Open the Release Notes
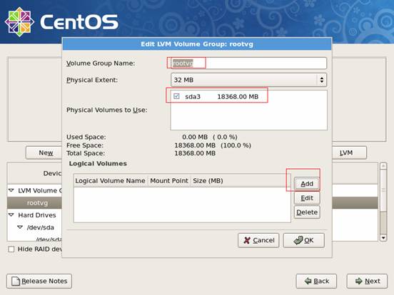Image resolution: width=394 pixels, height=295 pixels. [x=39, y=281]
